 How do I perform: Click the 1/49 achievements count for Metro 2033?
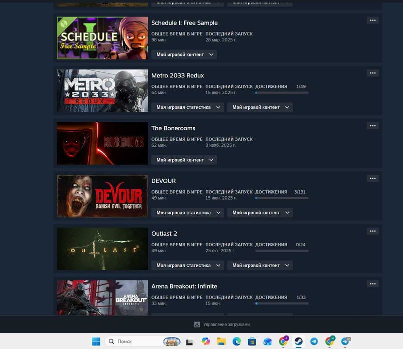(x=301, y=86)
